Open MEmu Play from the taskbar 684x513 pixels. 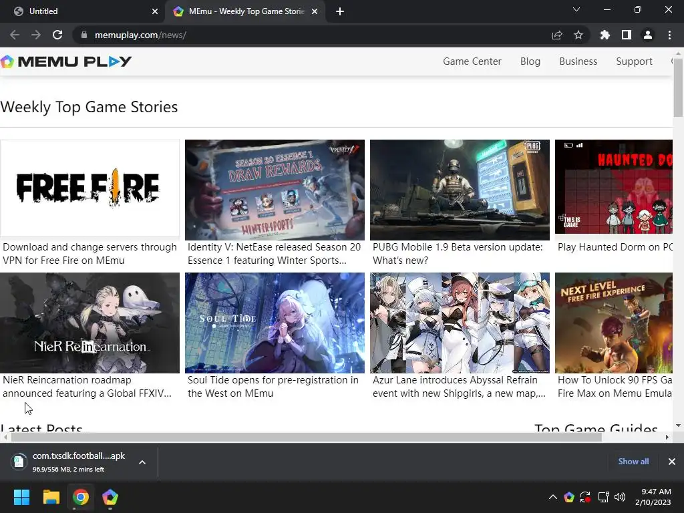coord(110,497)
